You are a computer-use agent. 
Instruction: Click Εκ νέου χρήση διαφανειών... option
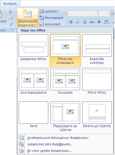click(x=49, y=151)
